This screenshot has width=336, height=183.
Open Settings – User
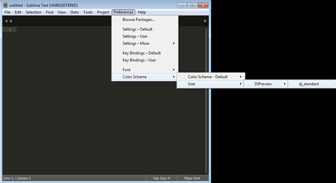(135, 36)
